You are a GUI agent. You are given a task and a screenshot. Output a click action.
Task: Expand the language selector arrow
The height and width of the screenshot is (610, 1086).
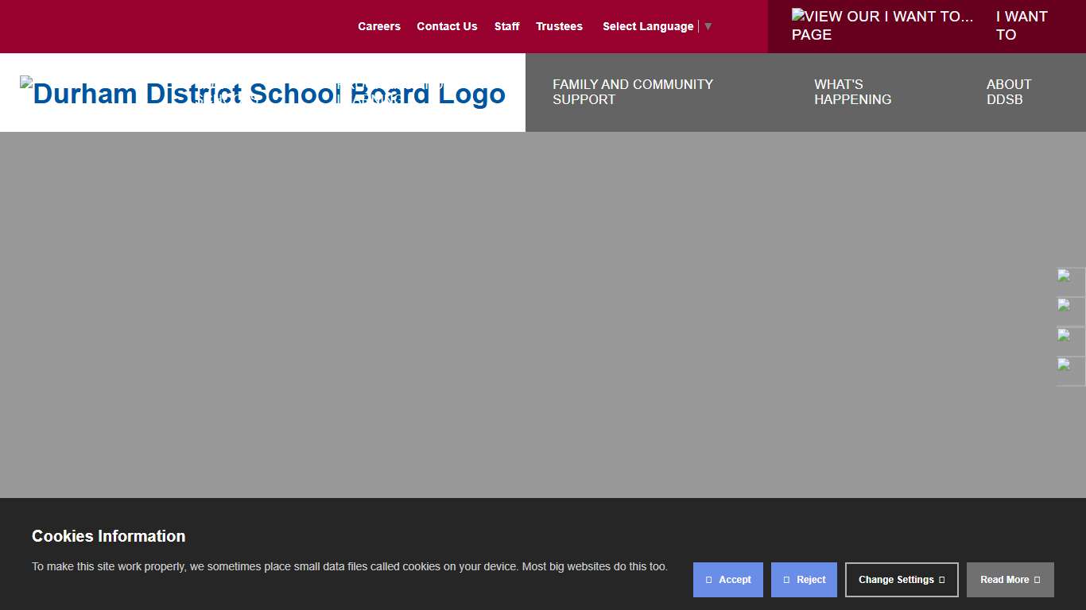(708, 26)
